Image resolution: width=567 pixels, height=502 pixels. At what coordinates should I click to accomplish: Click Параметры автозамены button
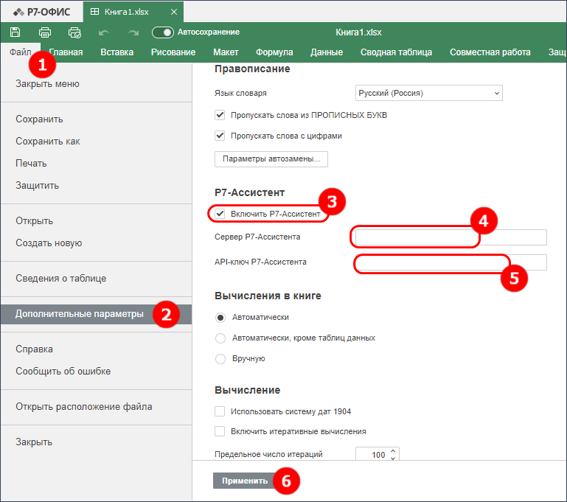[x=271, y=159]
